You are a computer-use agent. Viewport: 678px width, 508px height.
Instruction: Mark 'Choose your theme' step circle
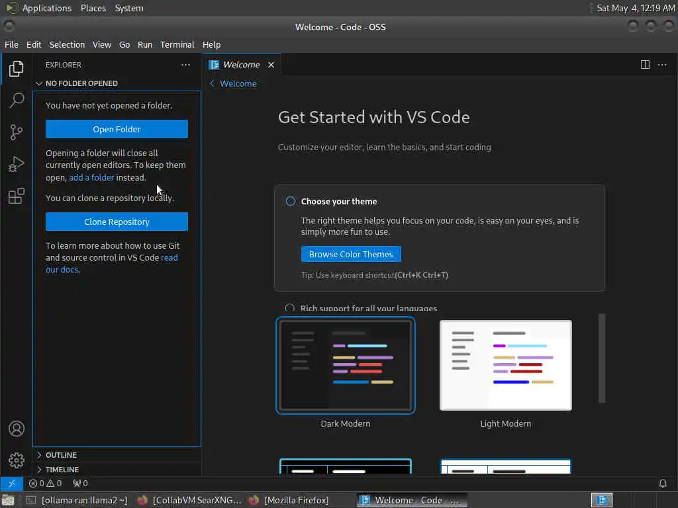point(291,201)
